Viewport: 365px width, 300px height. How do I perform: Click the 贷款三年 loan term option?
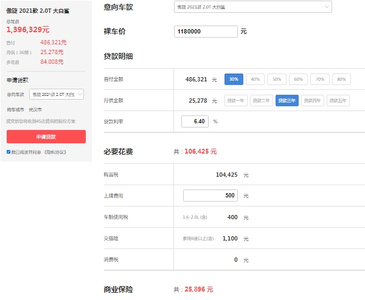[x=287, y=101]
